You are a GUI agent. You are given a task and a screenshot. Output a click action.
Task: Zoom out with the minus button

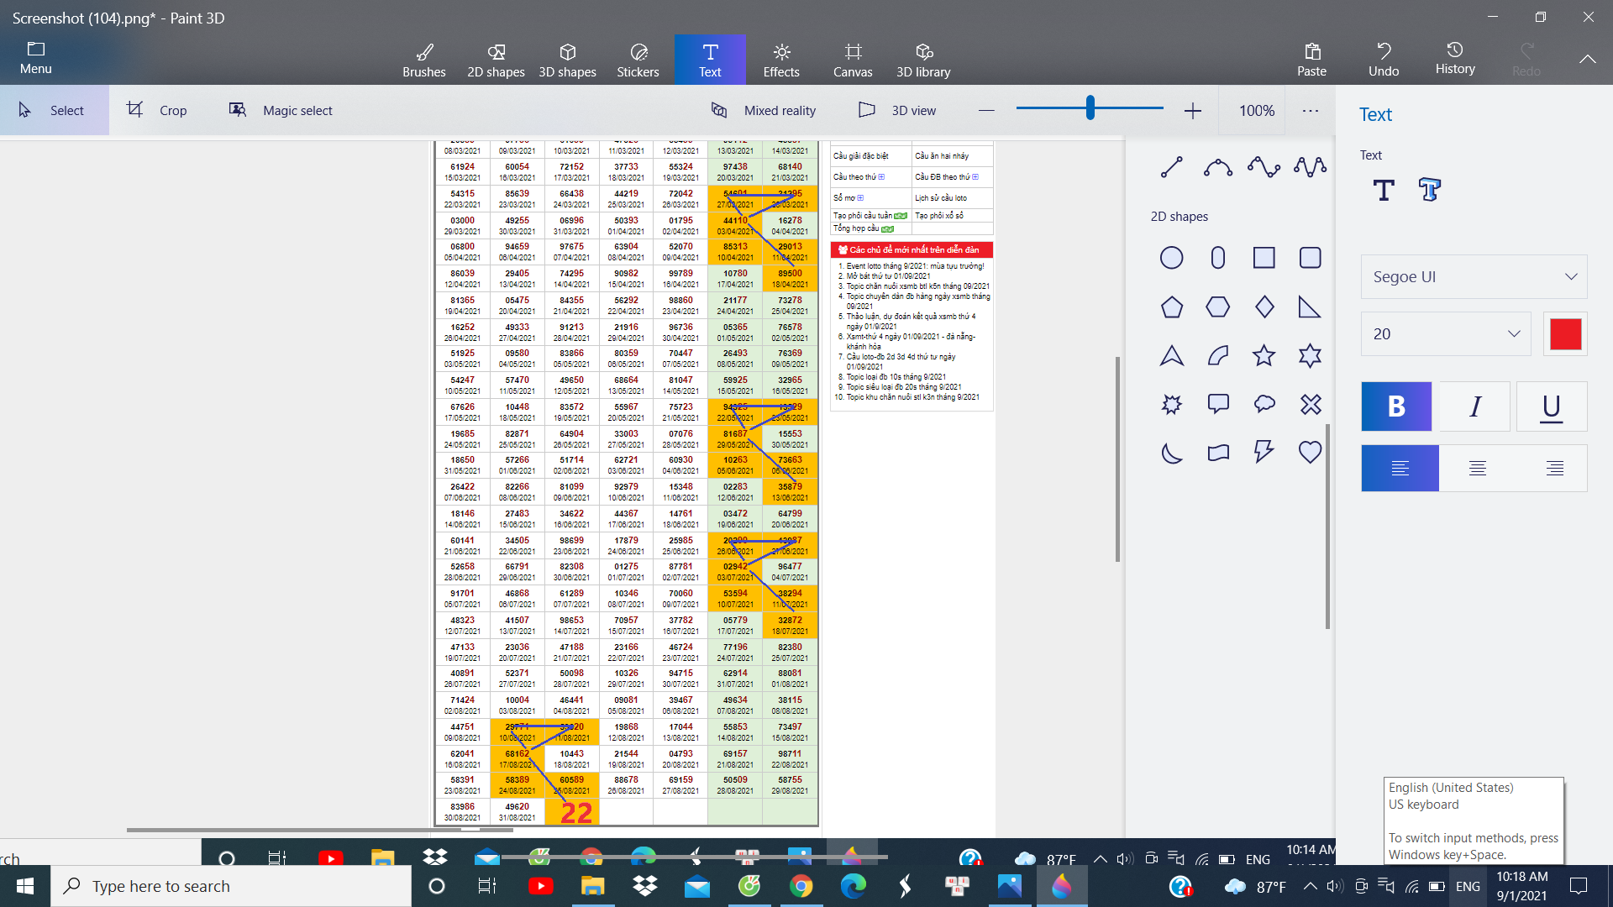[986, 110]
